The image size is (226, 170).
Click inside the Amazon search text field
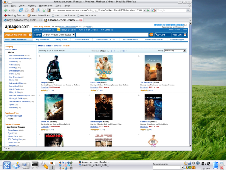[x=112, y=35]
